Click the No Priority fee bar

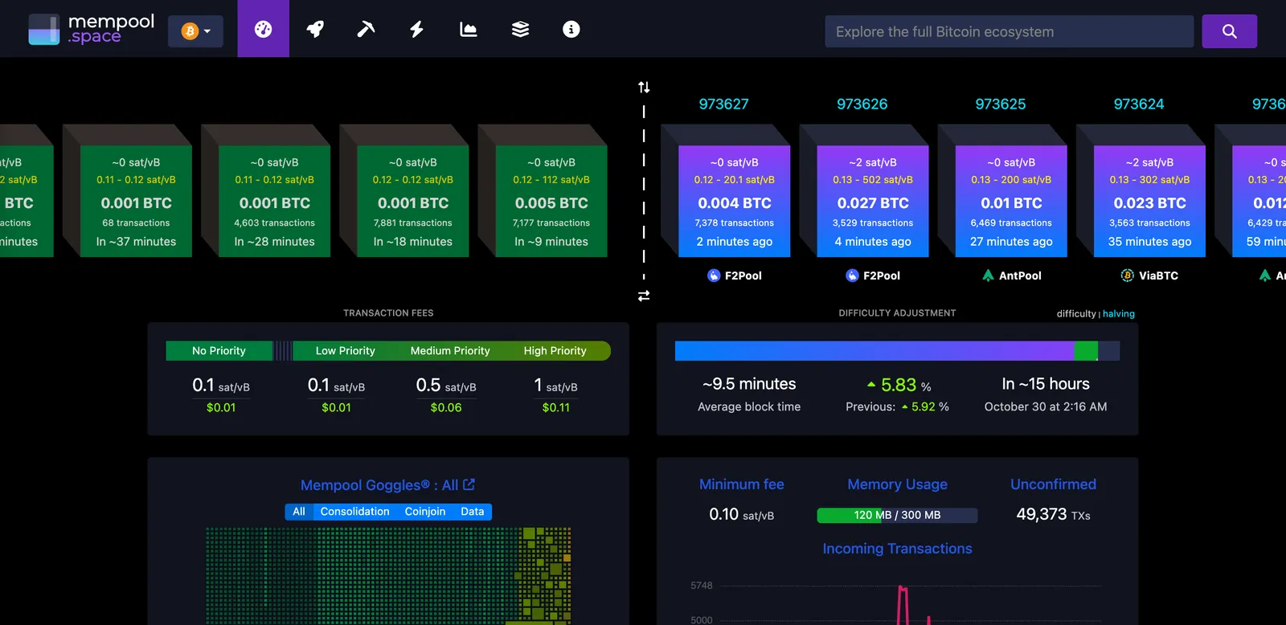(219, 351)
